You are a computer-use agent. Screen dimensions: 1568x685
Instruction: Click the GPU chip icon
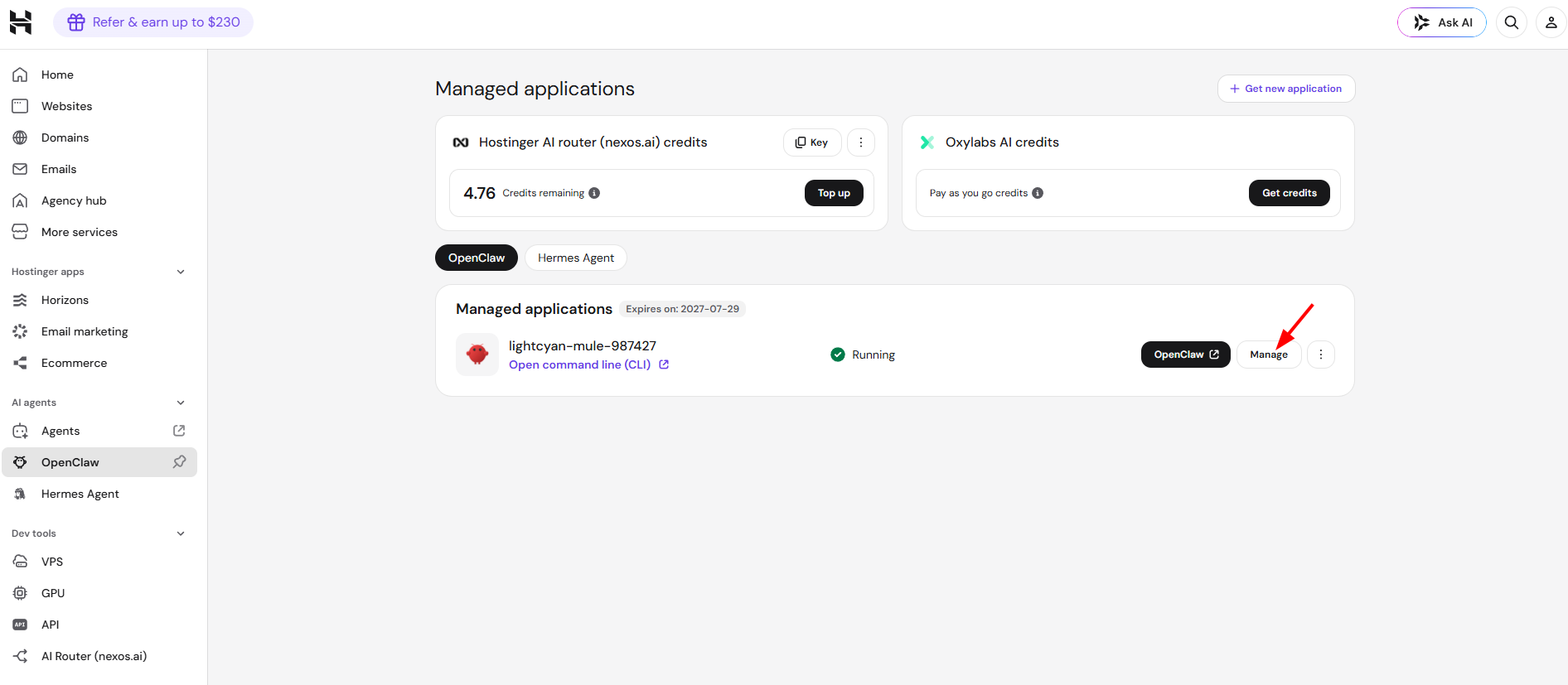[x=21, y=593]
